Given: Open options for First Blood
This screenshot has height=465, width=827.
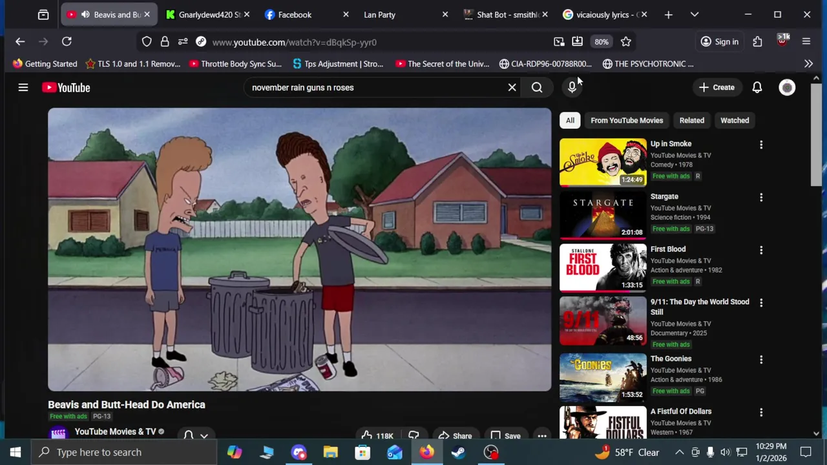Looking at the screenshot, I should pos(761,250).
